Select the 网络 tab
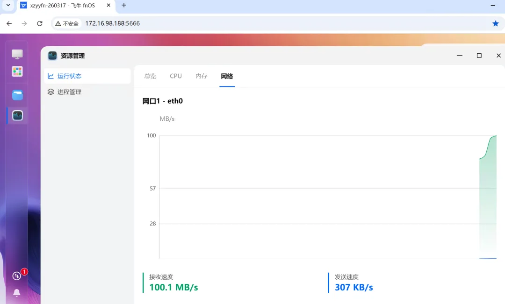This screenshot has height=304, width=505. tap(227, 76)
